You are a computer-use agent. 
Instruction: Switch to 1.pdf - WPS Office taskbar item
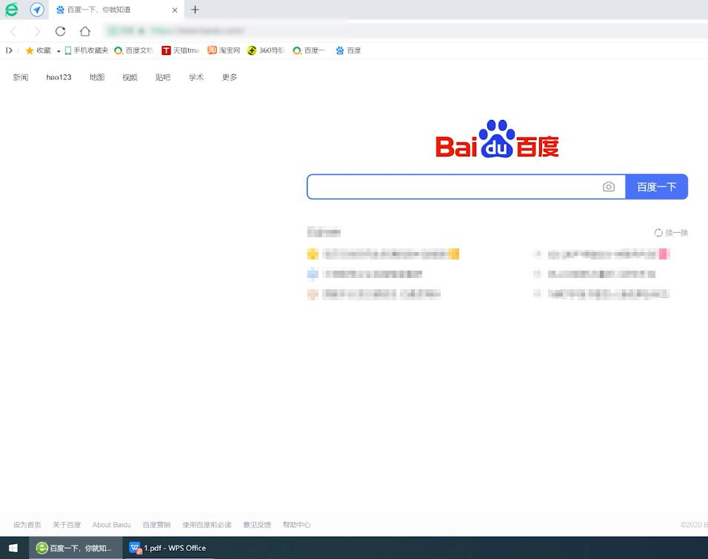click(x=168, y=548)
